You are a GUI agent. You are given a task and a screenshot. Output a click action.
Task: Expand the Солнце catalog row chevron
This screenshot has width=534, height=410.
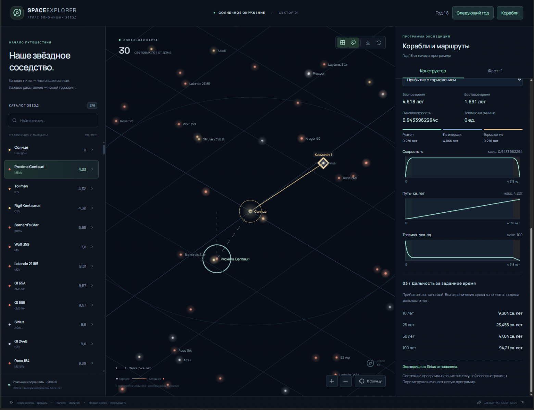92,150
